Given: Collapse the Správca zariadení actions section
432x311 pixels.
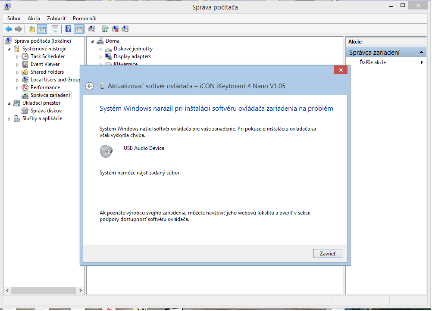Looking at the screenshot, I should pyautogui.click(x=421, y=52).
